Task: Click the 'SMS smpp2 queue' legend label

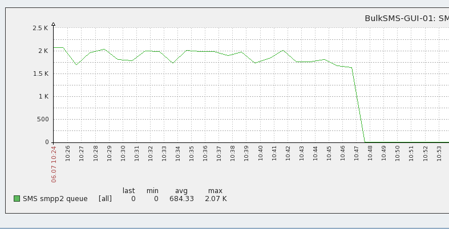Action: pyautogui.click(x=55, y=198)
